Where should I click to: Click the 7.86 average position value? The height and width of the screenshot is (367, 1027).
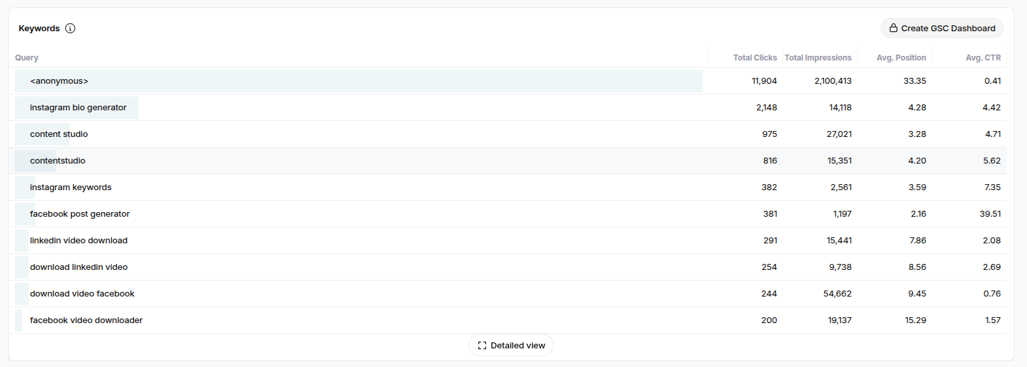(917, 241)
